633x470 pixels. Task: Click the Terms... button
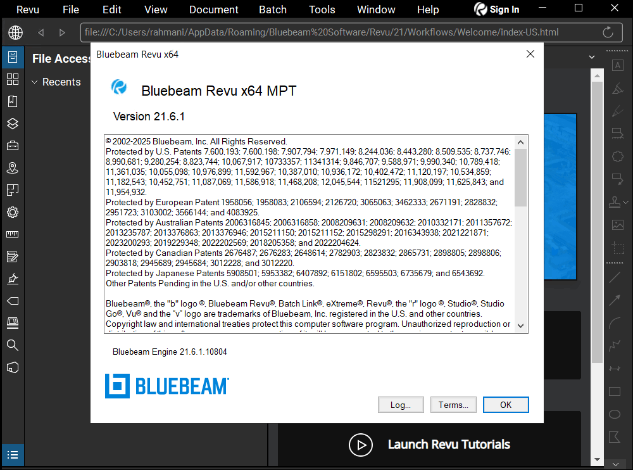[453, 405]
